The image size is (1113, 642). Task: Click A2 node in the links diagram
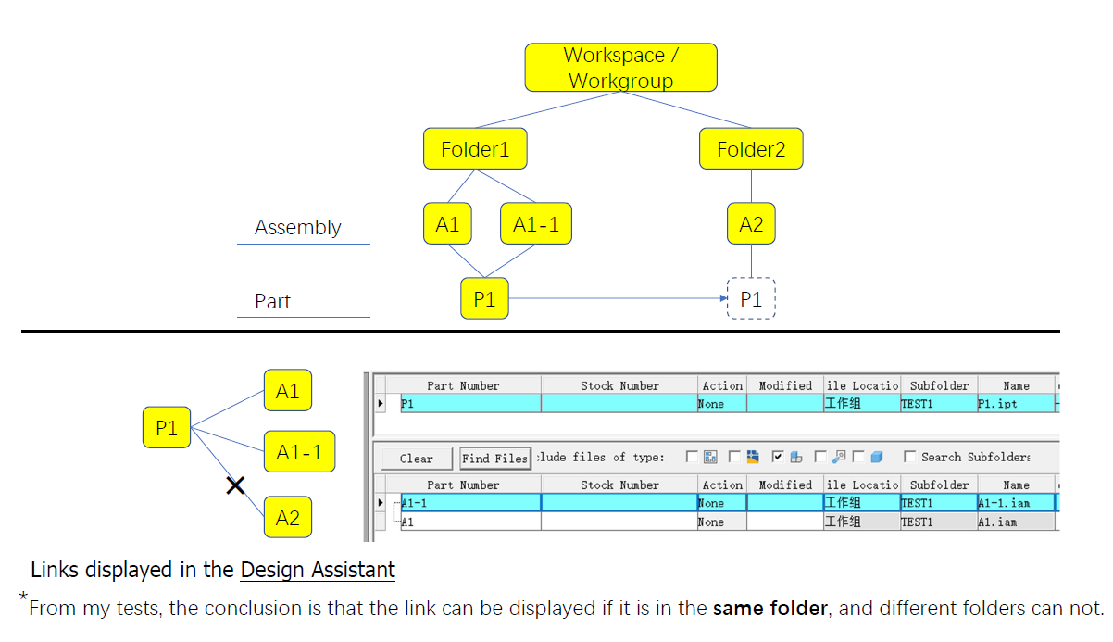tap(288, 517)
